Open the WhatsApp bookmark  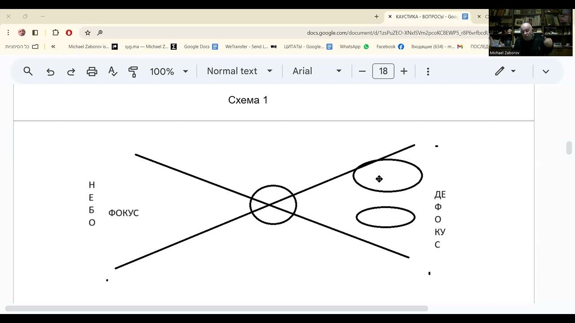[354, 47]
